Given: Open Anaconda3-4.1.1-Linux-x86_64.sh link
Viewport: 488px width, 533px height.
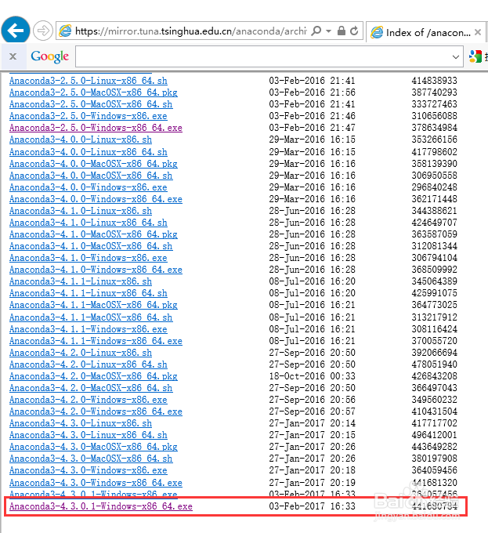Looking at the screenshot, I should click(x=89, y=293).
